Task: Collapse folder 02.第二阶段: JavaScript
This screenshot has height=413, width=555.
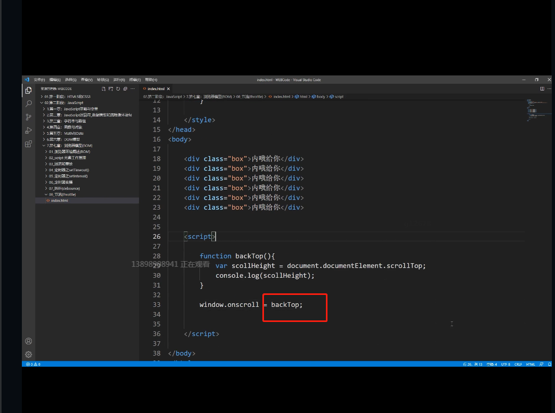Action: [x=87, y=102]
